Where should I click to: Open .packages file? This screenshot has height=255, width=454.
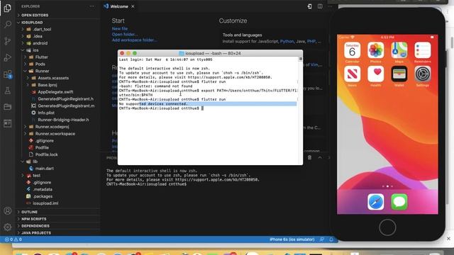(x=43, y=196)
